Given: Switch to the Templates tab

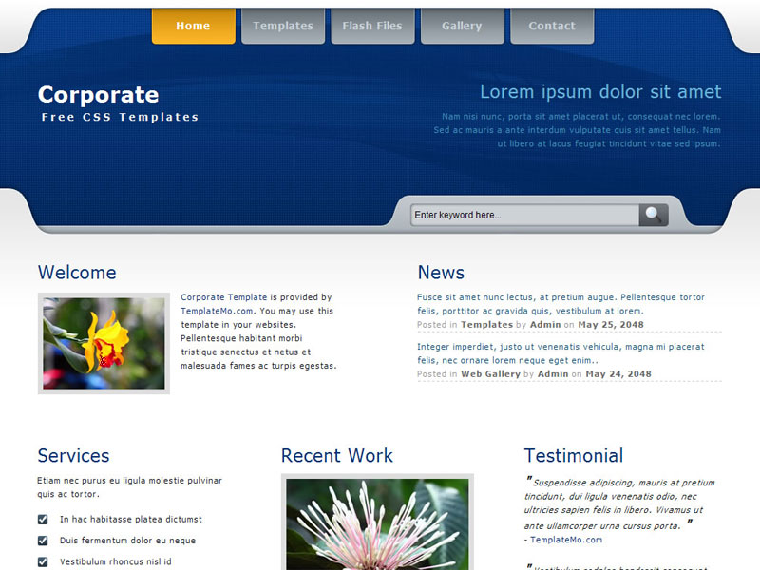Looking at the screenshot, I should (x=283, y=26).
